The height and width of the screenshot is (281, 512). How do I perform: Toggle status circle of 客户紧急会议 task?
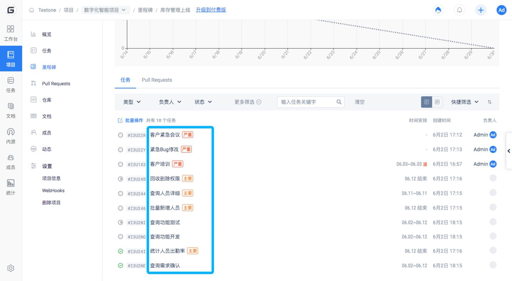120,135
